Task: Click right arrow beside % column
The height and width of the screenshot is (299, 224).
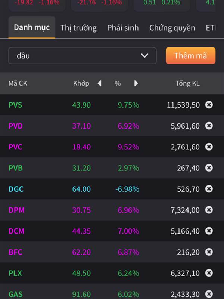Action: (136, 83)
